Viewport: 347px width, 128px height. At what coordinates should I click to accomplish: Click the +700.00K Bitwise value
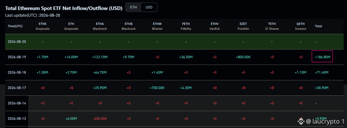coord(157,88)
